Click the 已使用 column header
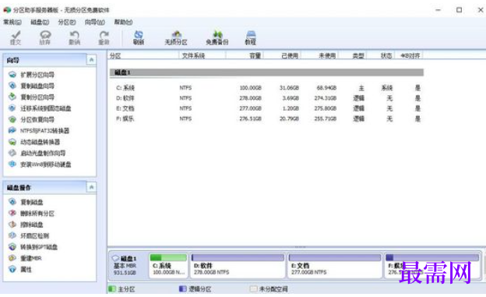 pos(283,56)
